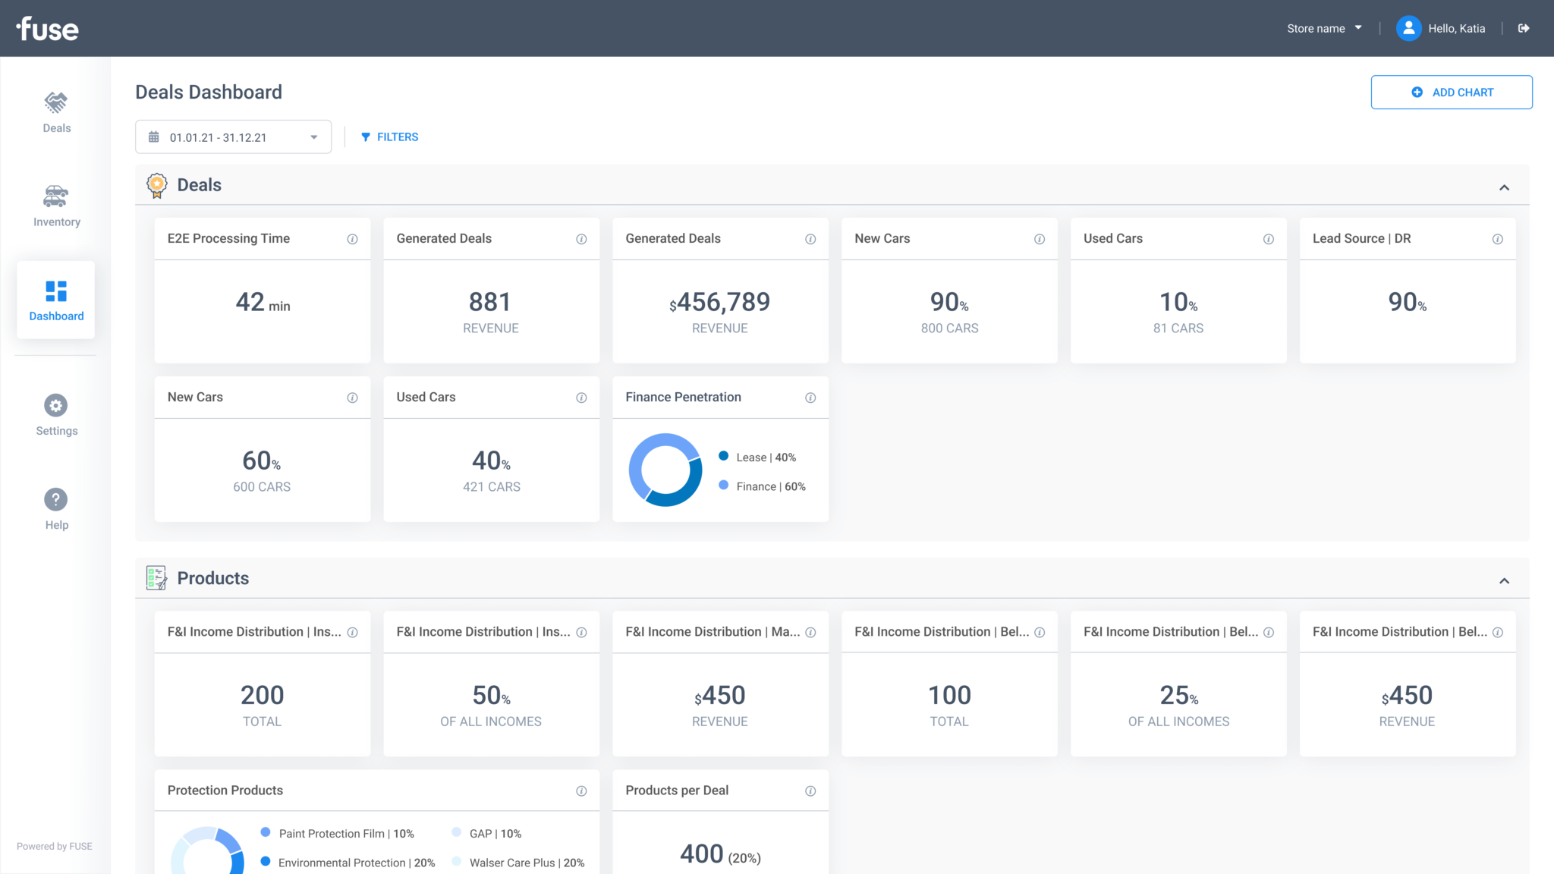Click the Deals section award badge icon
Screen dimensions: 1554x874
click(156, 185)
